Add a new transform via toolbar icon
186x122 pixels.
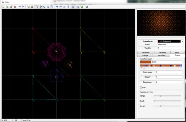[7, 7]
